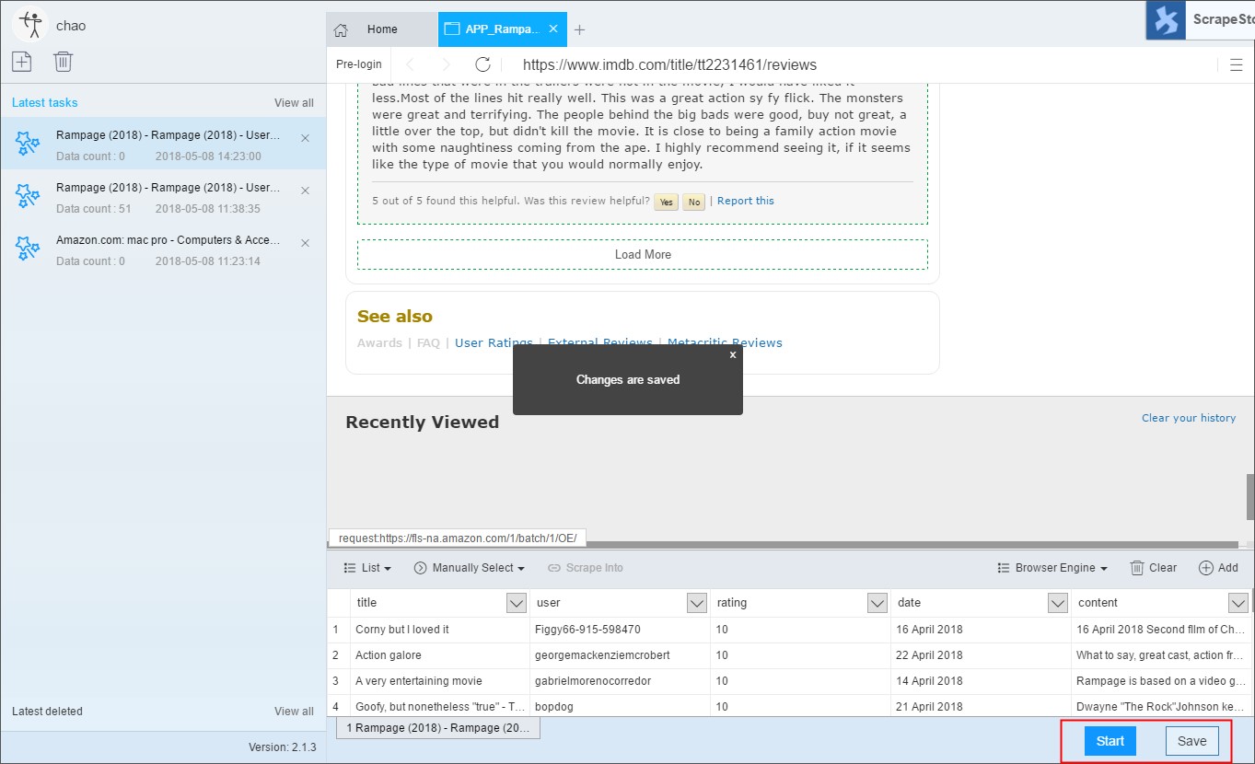Open the Rampage task with data count 0

point(163,144)
